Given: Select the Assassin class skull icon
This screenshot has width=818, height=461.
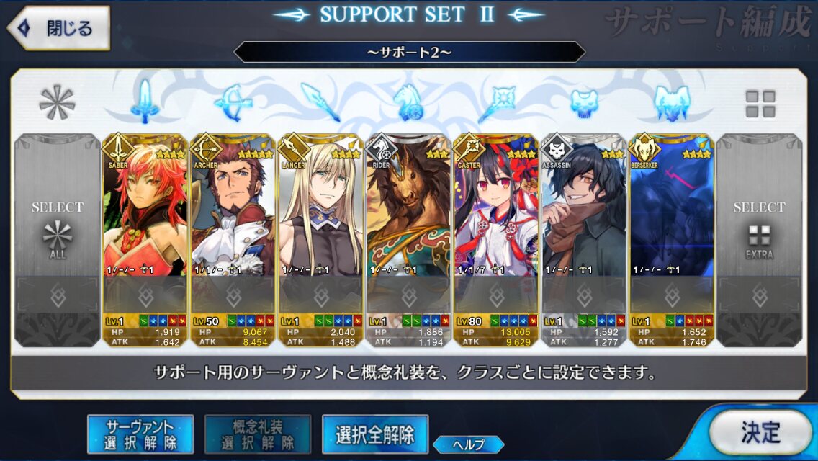Looking at the screenshot, I should pyautogui.click(x=584, y=103).
